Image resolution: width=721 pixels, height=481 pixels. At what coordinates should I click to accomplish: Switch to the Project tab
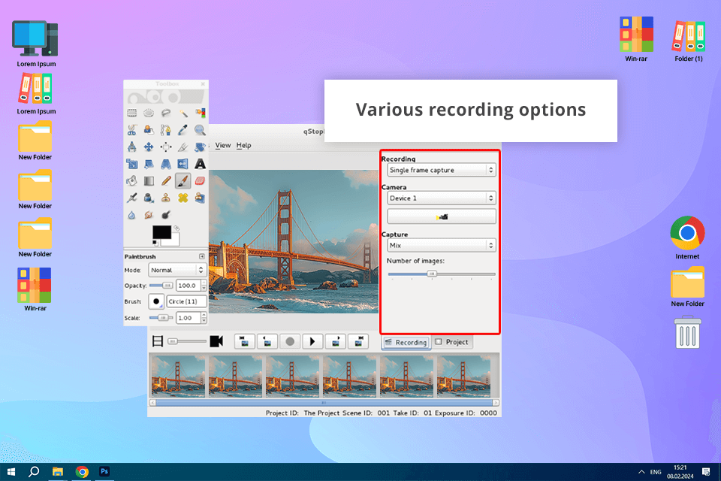452,342
